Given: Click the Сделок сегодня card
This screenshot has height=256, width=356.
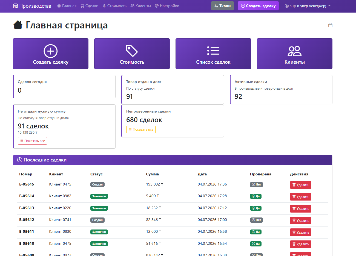Looking at the screenshot, I should coord(64,87).
